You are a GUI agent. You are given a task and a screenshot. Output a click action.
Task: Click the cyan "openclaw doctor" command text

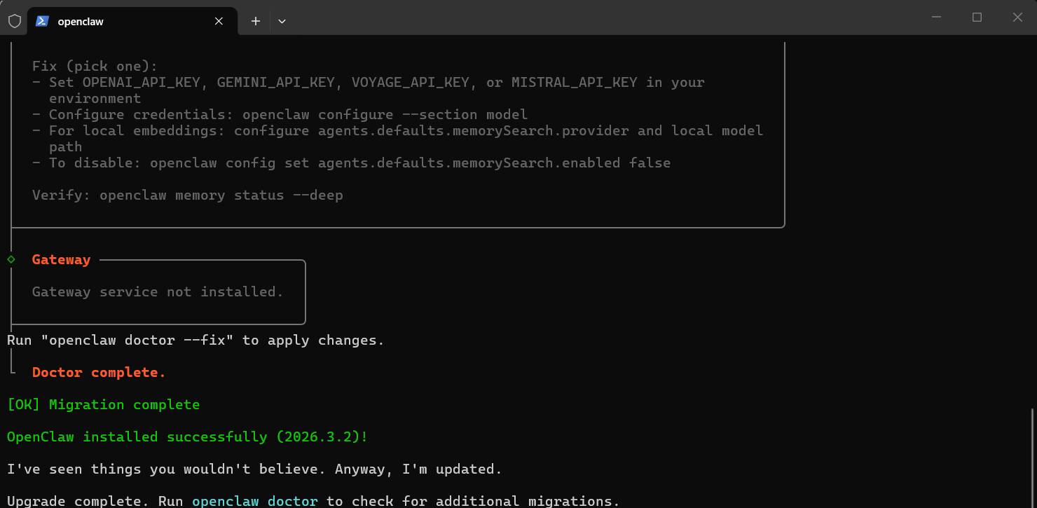coord(254,501)
